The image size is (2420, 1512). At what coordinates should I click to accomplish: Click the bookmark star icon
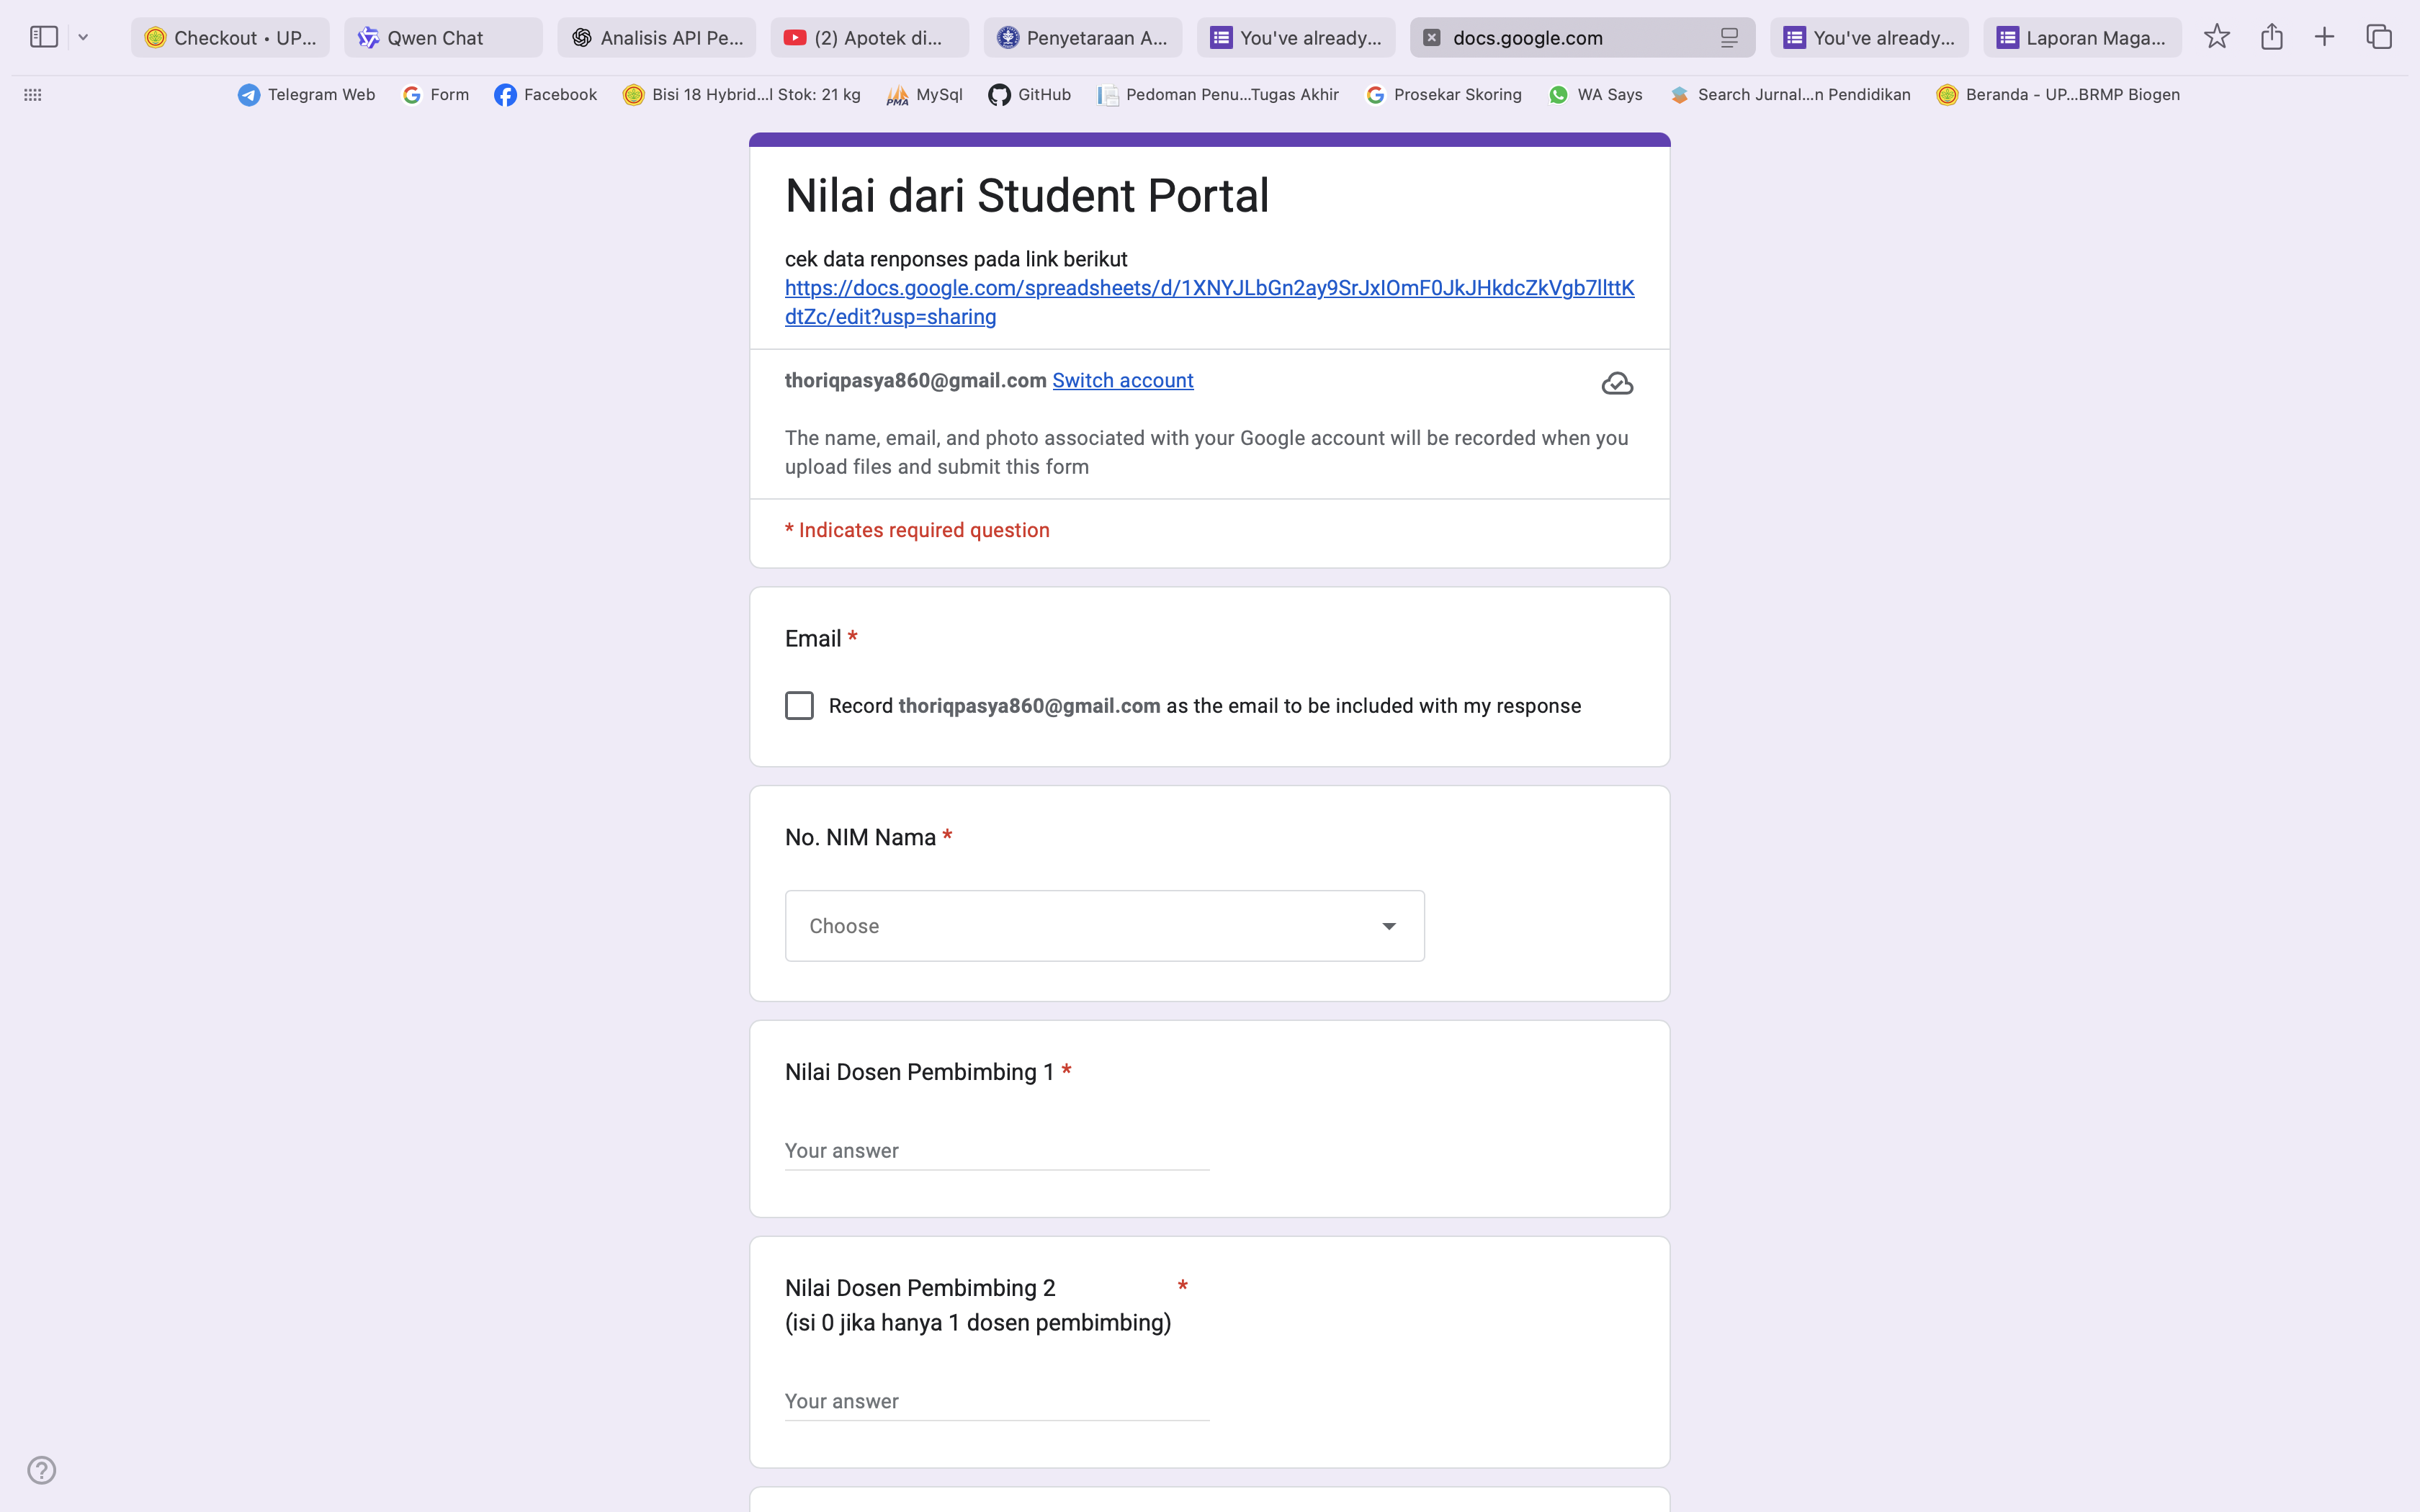[2216, 37]
